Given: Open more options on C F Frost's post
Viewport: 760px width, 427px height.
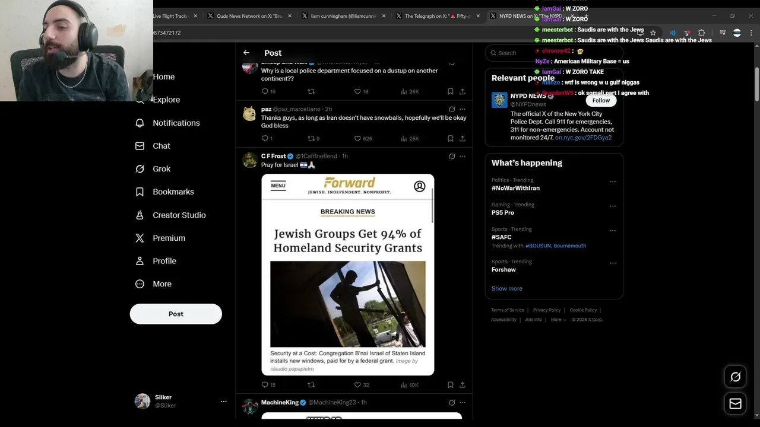Looking at the screenshot, I should coord(463,156).
